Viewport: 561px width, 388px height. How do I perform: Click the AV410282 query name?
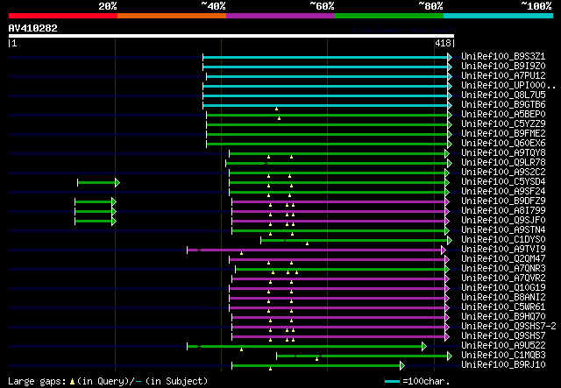coord(33,28)
